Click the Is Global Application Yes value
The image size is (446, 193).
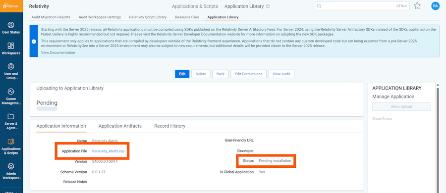point(262,172)
